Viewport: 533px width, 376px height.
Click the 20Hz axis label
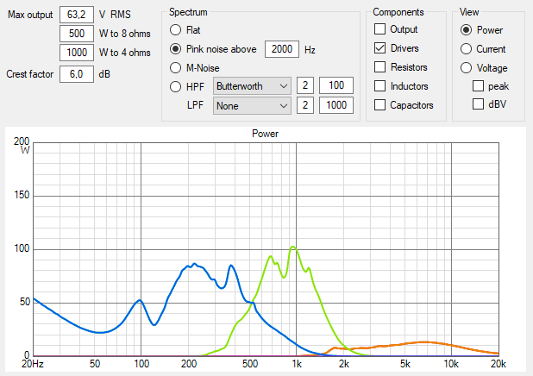33,364
